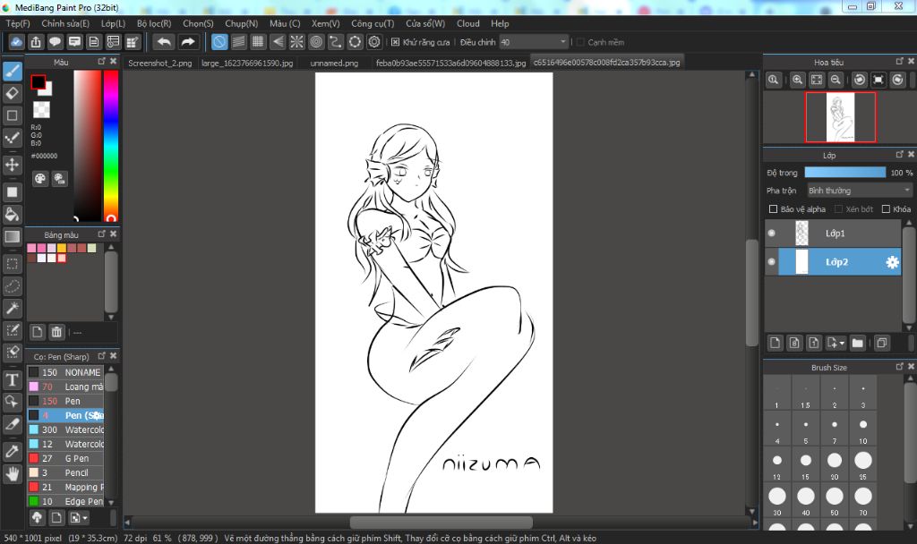Select the G Pen brush
The height and width of the screenshot is (544, 917).
tap(65, 459)
